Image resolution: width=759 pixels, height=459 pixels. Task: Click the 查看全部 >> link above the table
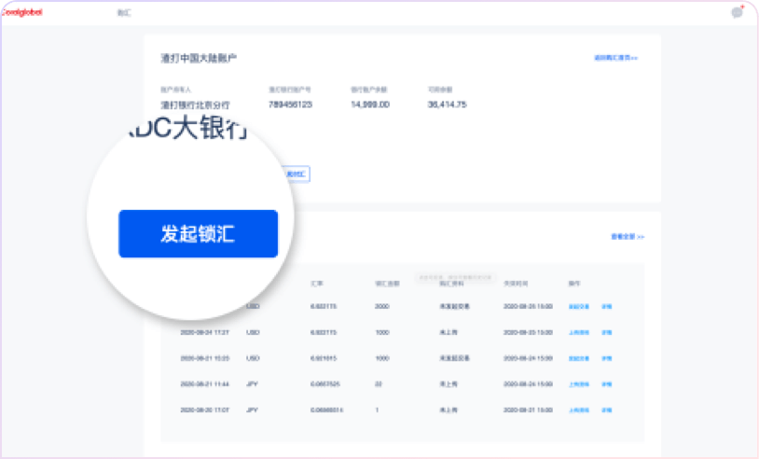(628, 237)
